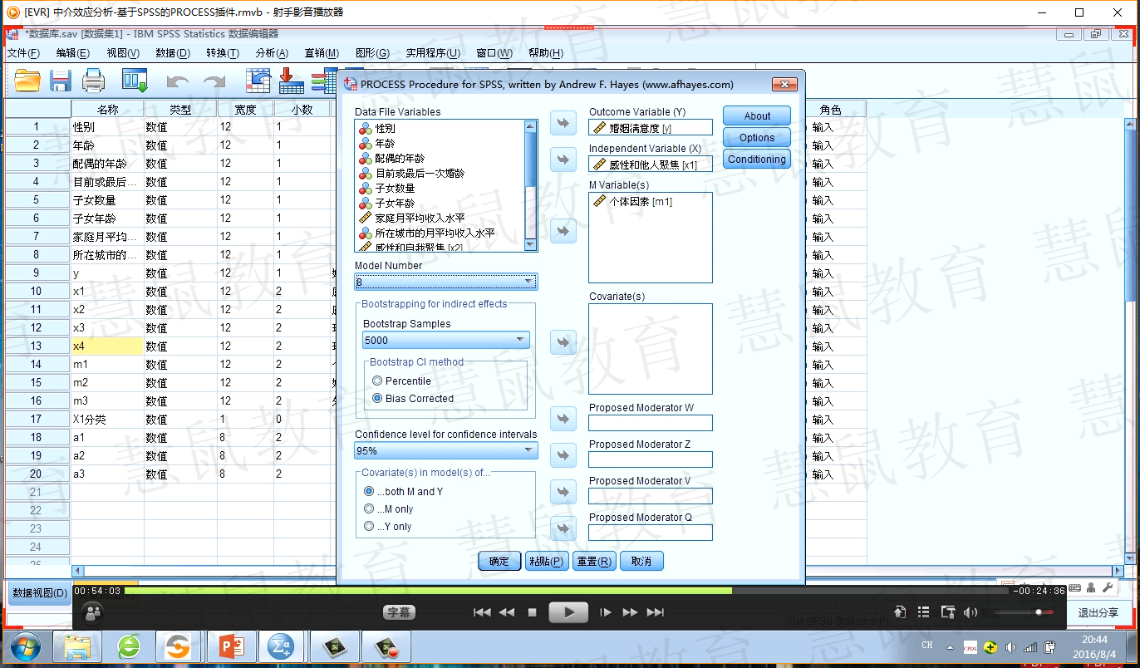
Task: Open the 分析(A) menu
Action: click(272, 53)
